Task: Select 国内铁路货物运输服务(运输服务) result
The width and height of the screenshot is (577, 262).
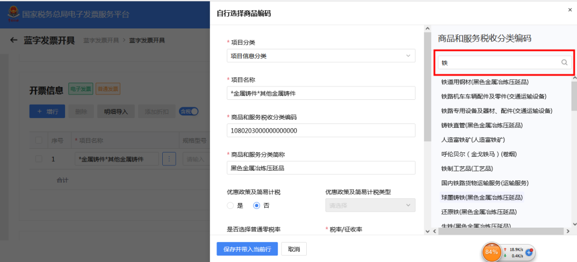Action: [485, 183]
